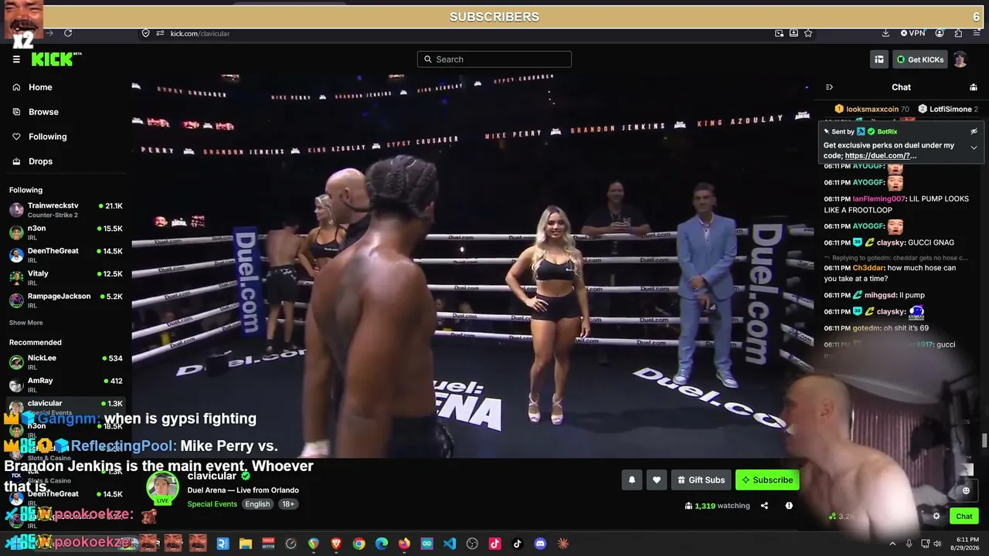This screenshot has height=556, width=989.
Task: Open chat gift leaderboard icon
Action: [974, 87]
